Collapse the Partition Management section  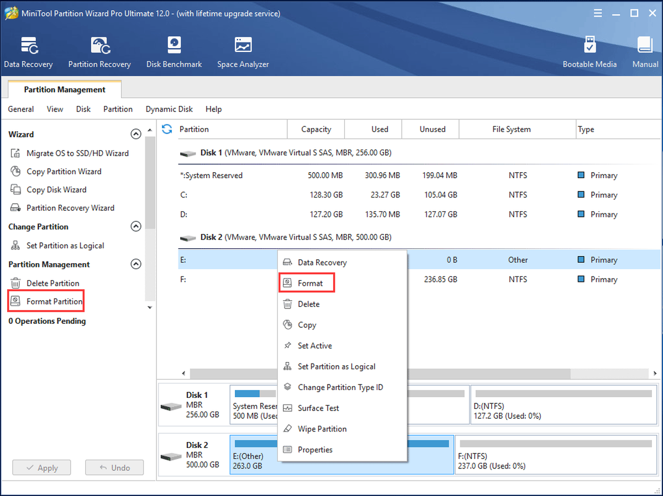(135, 264)
